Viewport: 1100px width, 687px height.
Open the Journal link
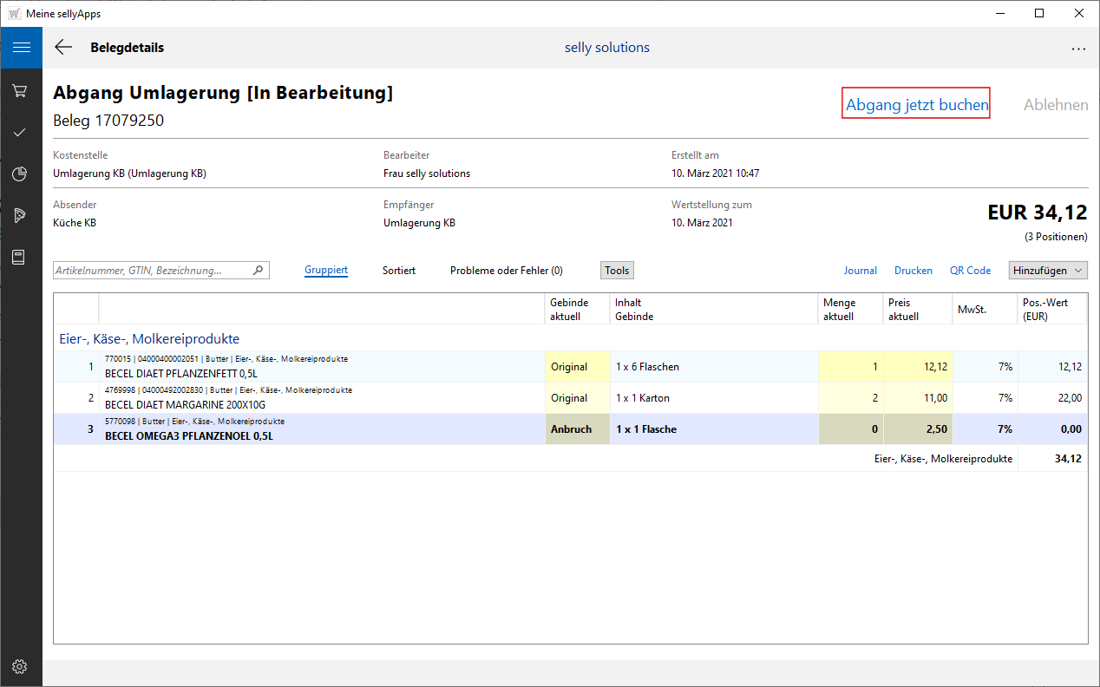click(860, 271)
